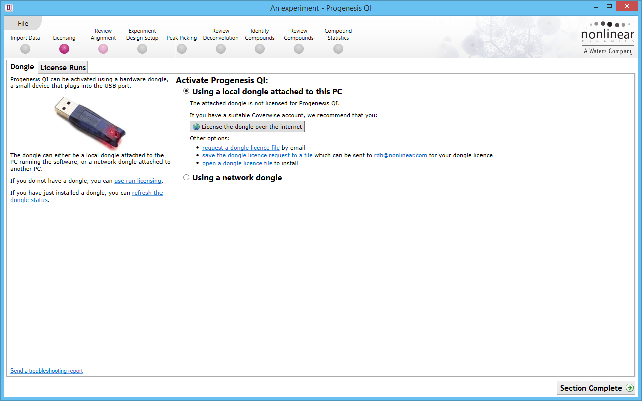Maximize the Progenesis QI window
This screenshot has width=642, height=401.
[x=609, y=6]
